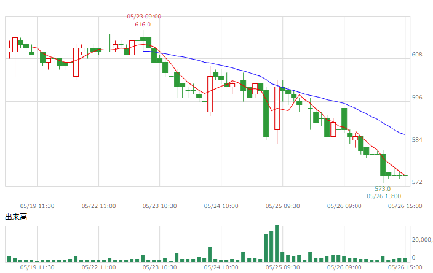
Task: Click the 出来高 volume heading
Action: tap(16, 217)
